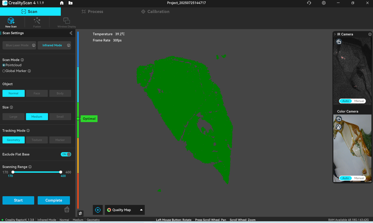
Task: Open the home screen icon
Action: [x=62, y=3]
